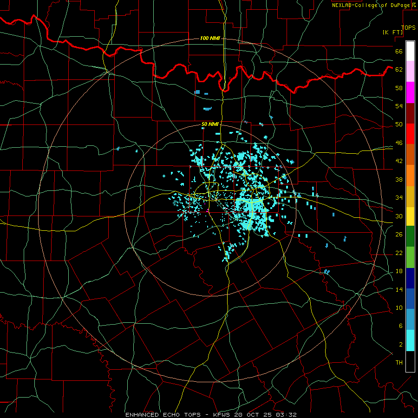
Task: Click the '34' legend value
Action: coord(399,198)
